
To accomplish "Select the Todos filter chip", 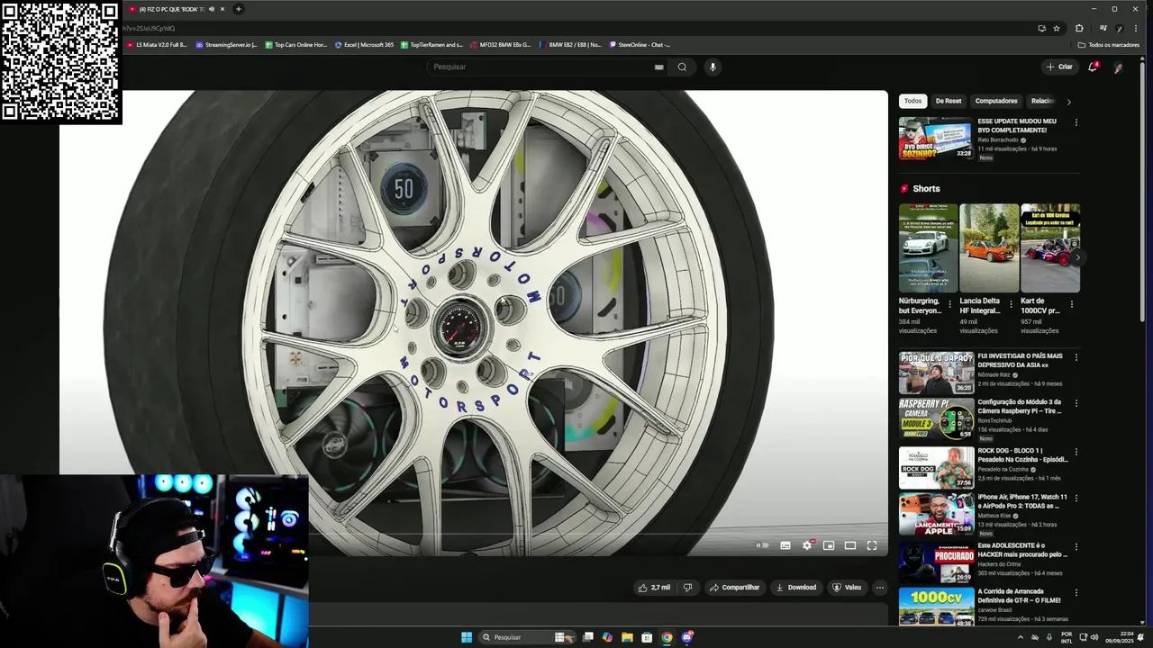I will tap(912, 101).
